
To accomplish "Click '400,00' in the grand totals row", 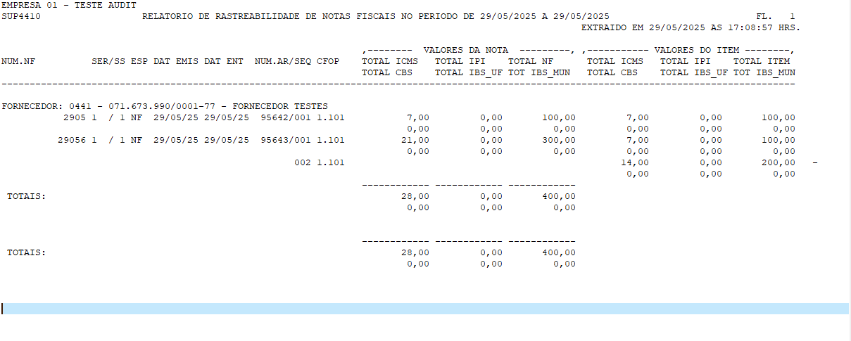I will pos(559,253).
